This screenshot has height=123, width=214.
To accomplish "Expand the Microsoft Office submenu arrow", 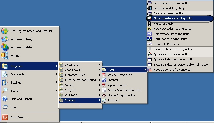I will coord(100,75).
